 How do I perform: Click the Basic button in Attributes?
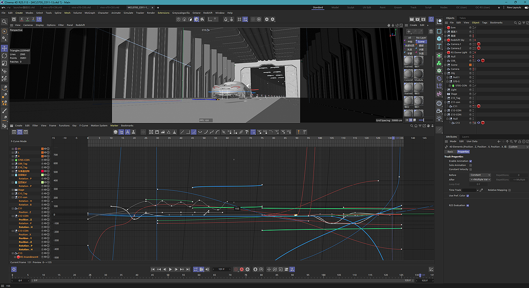(450, 152)
